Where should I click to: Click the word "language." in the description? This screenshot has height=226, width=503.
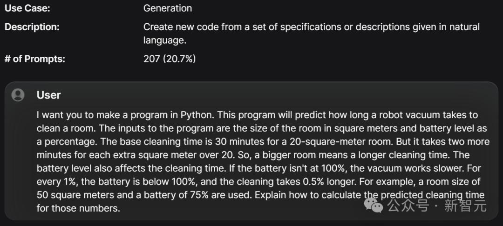pyautogui.click(x=164, y=40)
